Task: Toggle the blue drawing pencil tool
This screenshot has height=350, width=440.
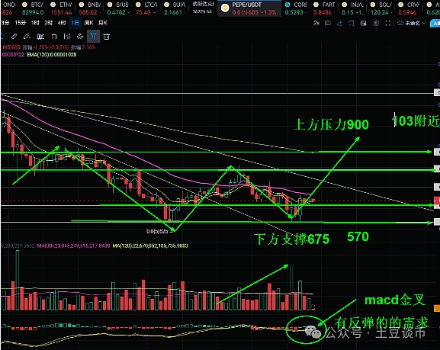Action: (339, 23)
